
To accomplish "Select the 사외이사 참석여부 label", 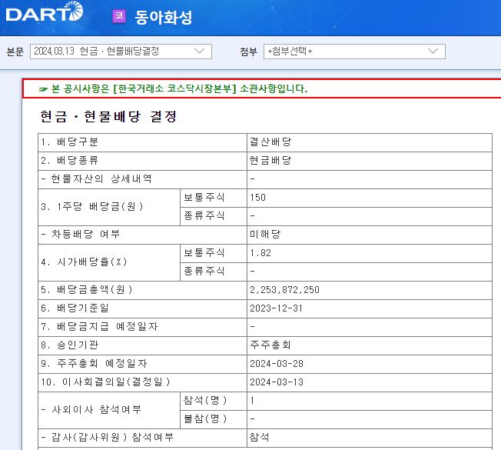I will 91,410.
